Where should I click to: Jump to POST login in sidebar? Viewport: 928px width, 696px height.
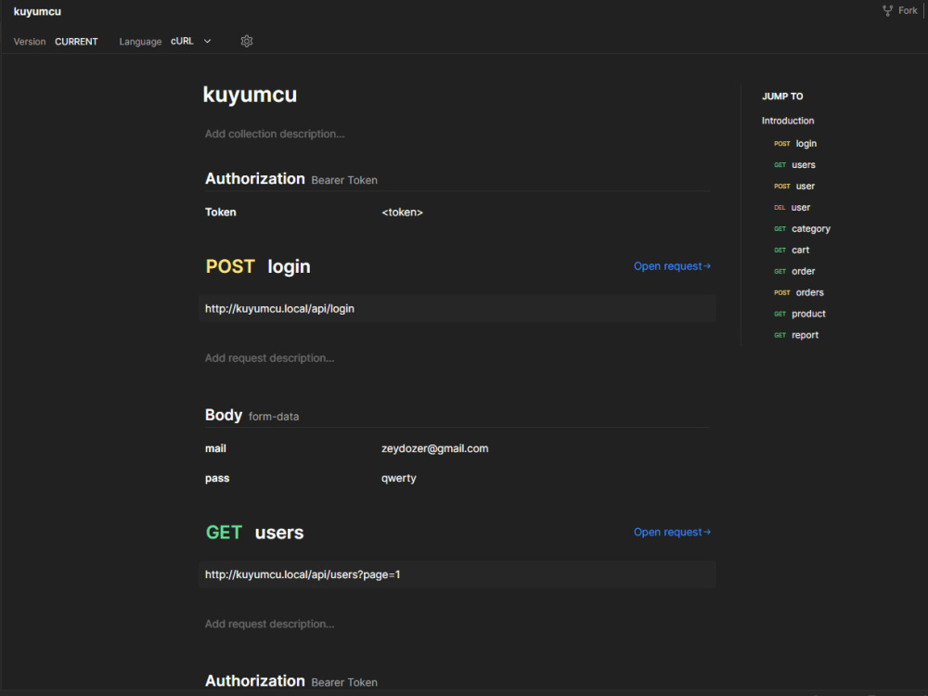click(795, 144)
